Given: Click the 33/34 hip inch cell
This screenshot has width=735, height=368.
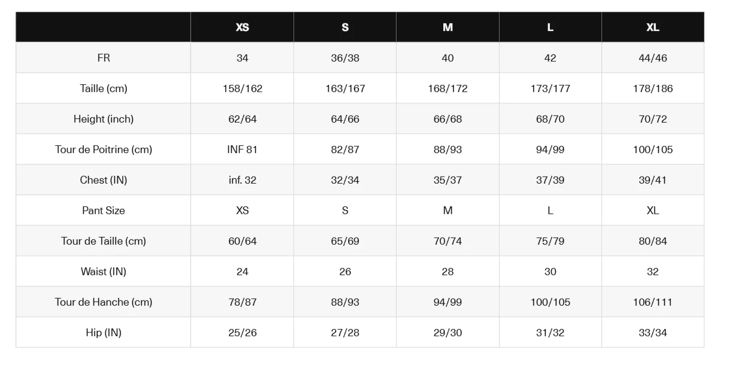Looking at the screenshot, I should point(652,333).
